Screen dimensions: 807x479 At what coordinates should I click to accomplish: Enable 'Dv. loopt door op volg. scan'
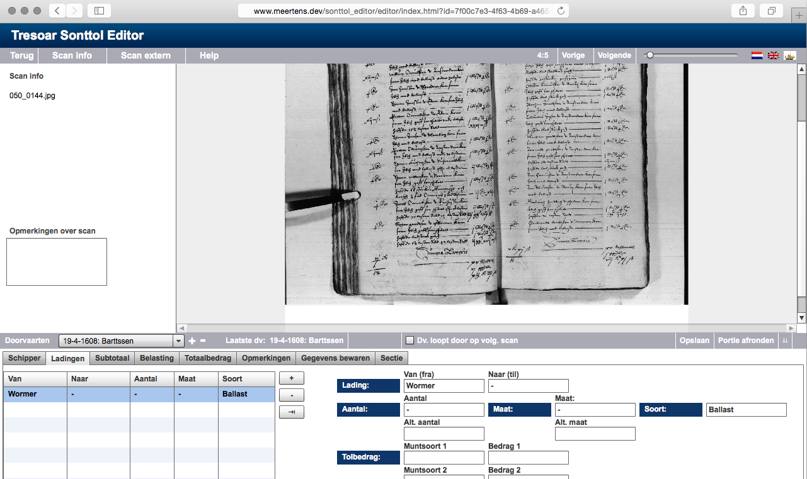point(410,341)
